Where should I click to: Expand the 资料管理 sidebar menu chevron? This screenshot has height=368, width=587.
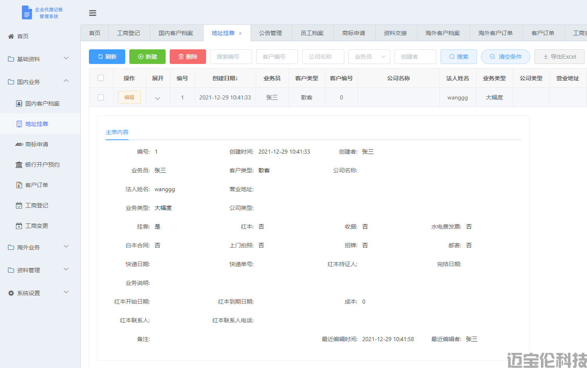tap(66, 269)
